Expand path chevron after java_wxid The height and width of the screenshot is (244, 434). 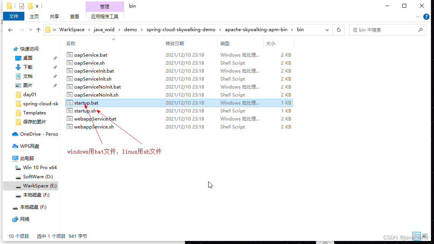click(x=119, y=30)
